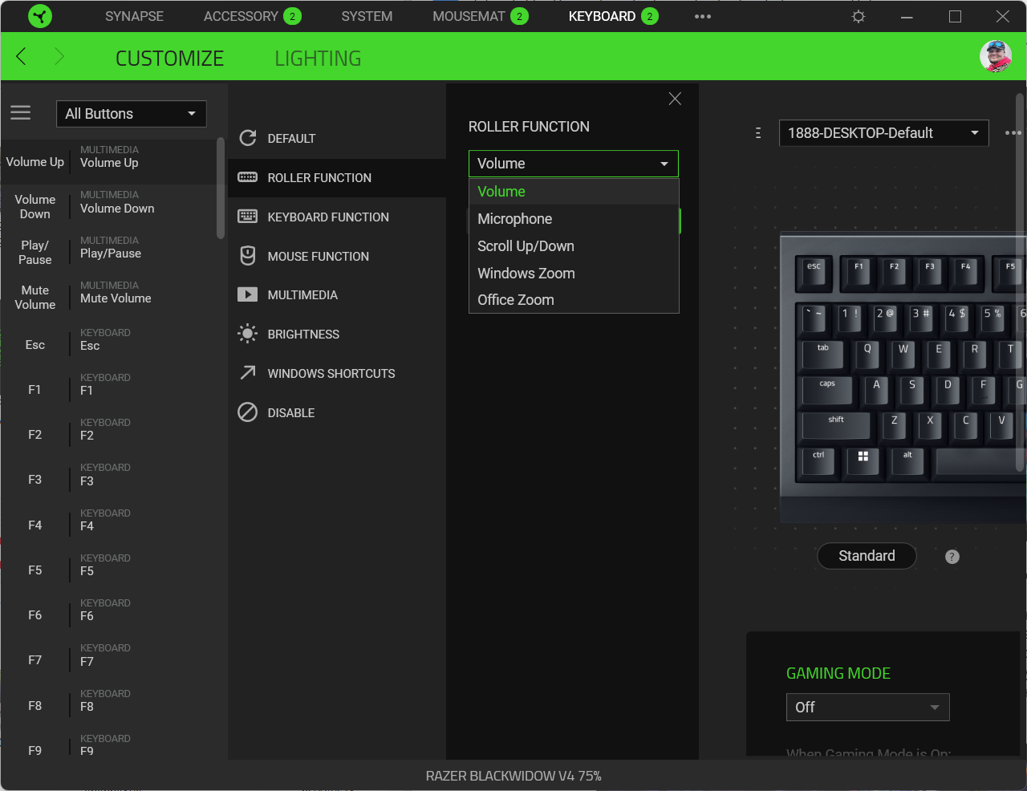Click the Brightness sun icon

click(x=248, y=334)
